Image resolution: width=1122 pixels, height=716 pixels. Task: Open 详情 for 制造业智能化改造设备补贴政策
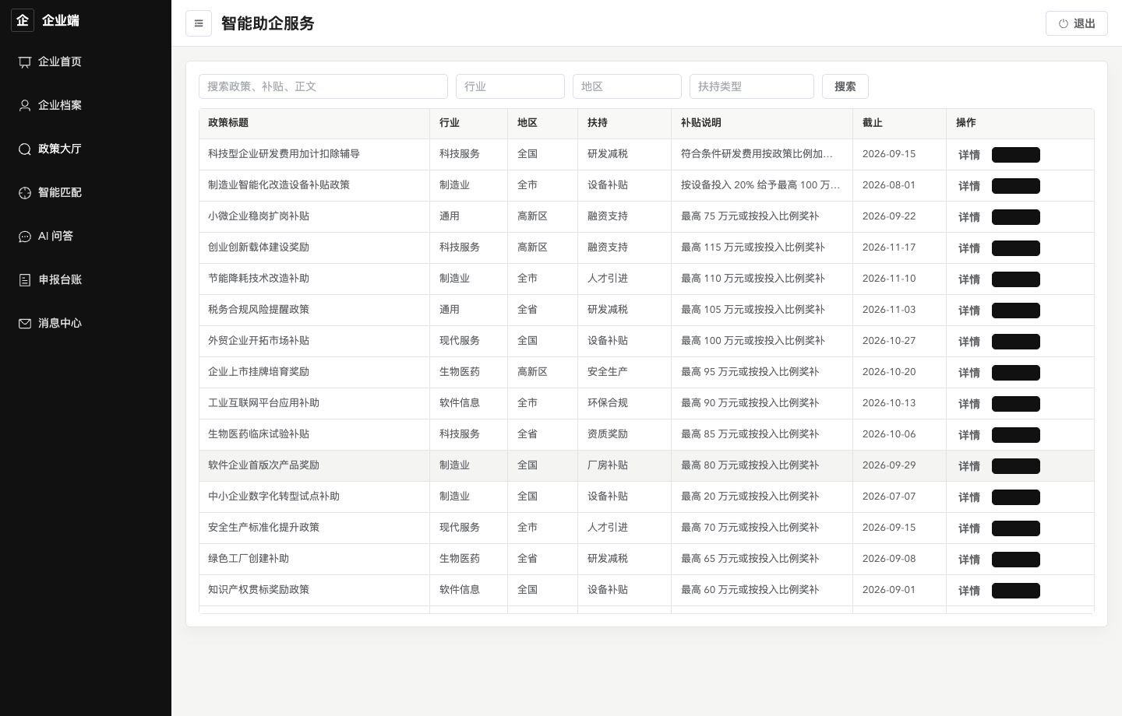point(969,186)
